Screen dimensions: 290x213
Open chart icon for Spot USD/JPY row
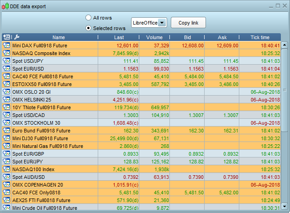(x=6, y=61)
